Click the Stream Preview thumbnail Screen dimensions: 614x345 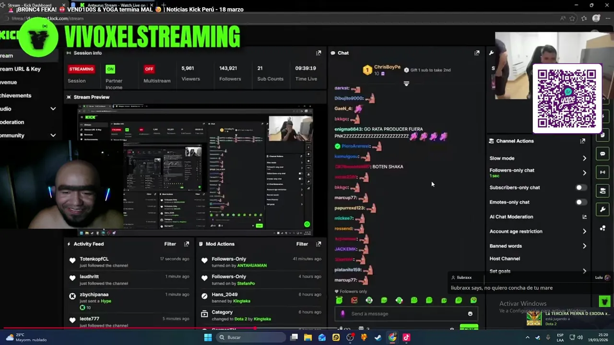point(195,171)
